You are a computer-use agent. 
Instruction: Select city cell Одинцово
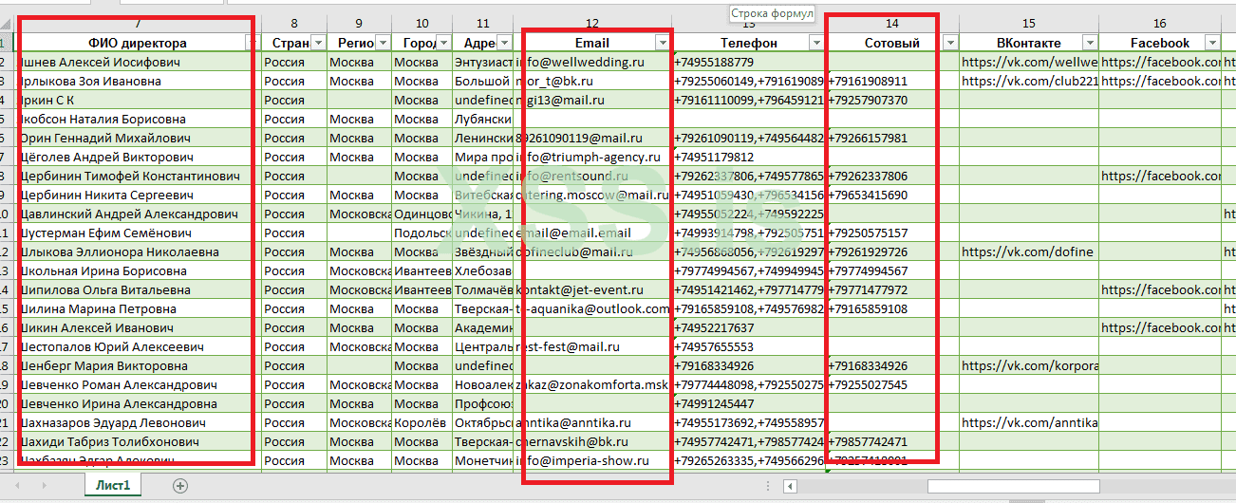pyautogui.click(x=421, y=214)
